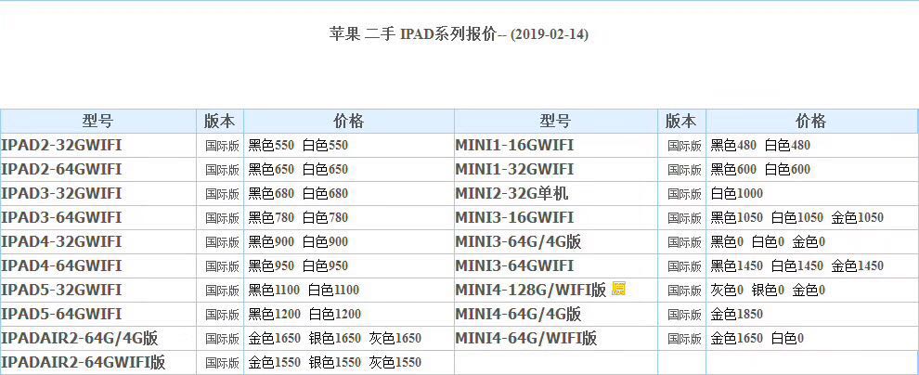This screenshot has height=375, width=919.
Task: Click 黑色480 price in MINI1-16GWIFI row
Action: tap(733, 146)
